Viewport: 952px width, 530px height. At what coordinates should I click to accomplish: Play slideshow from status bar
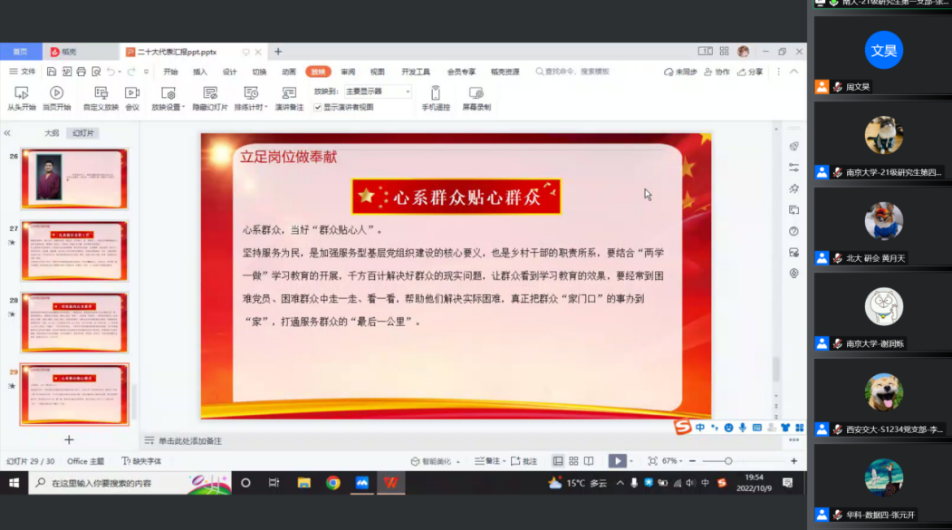[x=618, y=461]
